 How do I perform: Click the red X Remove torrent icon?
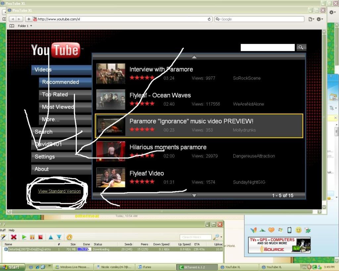click(x=14, y=237)
